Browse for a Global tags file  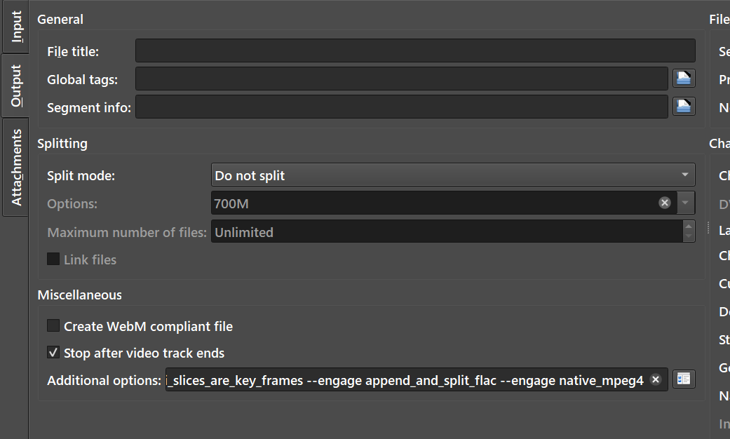coord(683,79)
